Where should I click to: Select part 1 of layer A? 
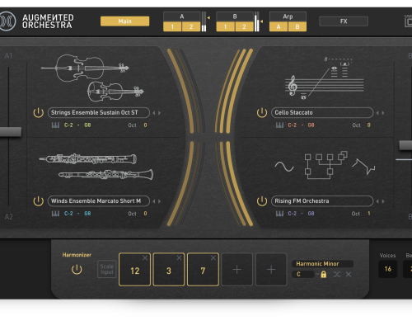point(172,26)
